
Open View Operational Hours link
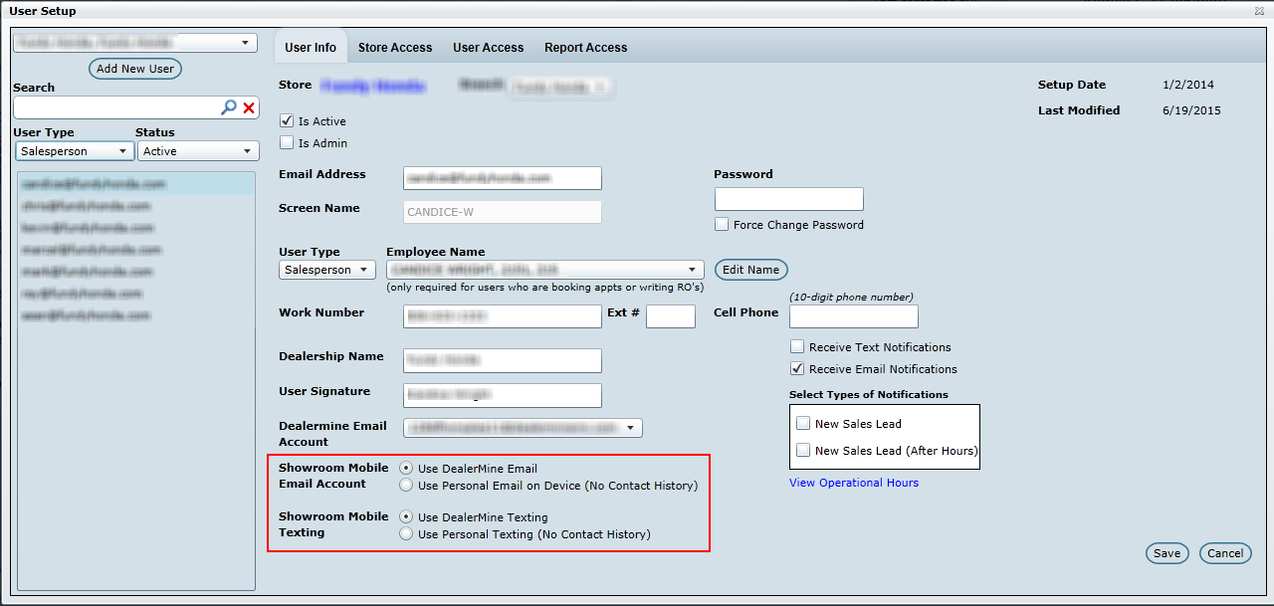pyautogui.click(x=854, y=483)
